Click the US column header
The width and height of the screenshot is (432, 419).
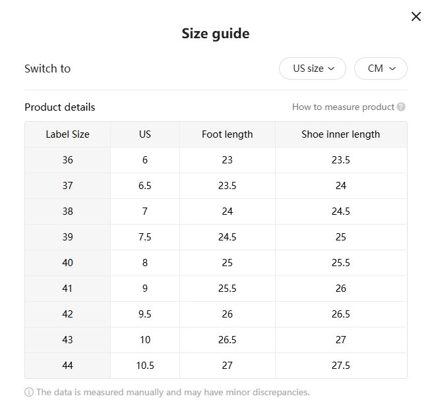coord(145,134)
